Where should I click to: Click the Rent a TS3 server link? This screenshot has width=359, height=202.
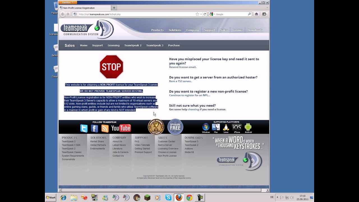180,81
